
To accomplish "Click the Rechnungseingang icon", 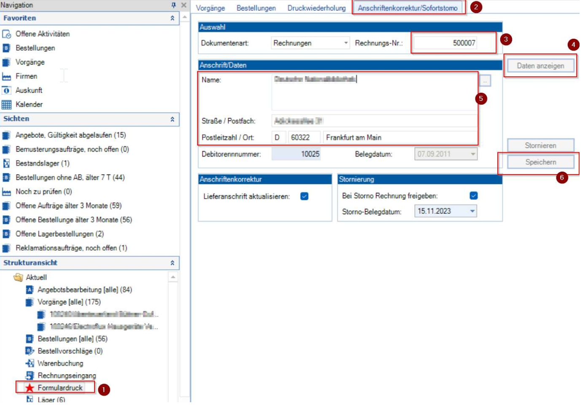I will tap(30, 376).
